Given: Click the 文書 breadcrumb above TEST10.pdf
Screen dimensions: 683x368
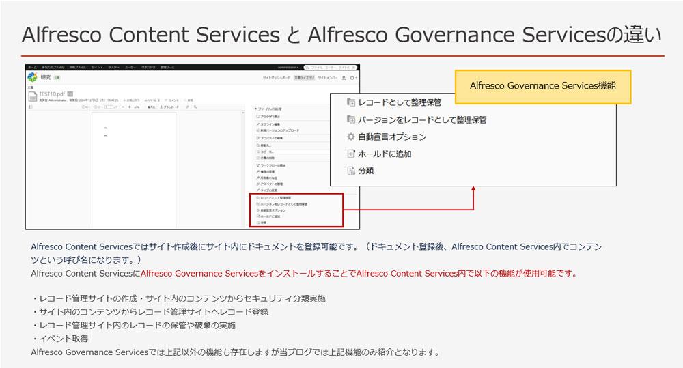Looking at the screenshot, I should coord(30,87).
